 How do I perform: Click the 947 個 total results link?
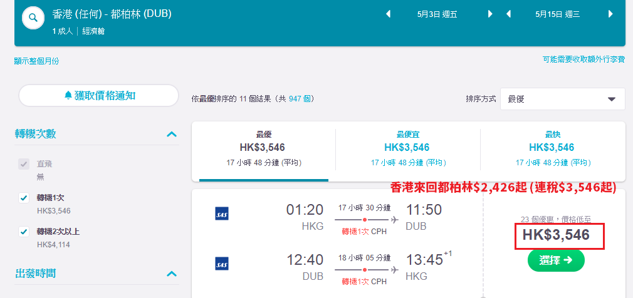tap(300, 99)
